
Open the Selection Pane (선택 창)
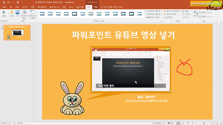coord(168,17)
